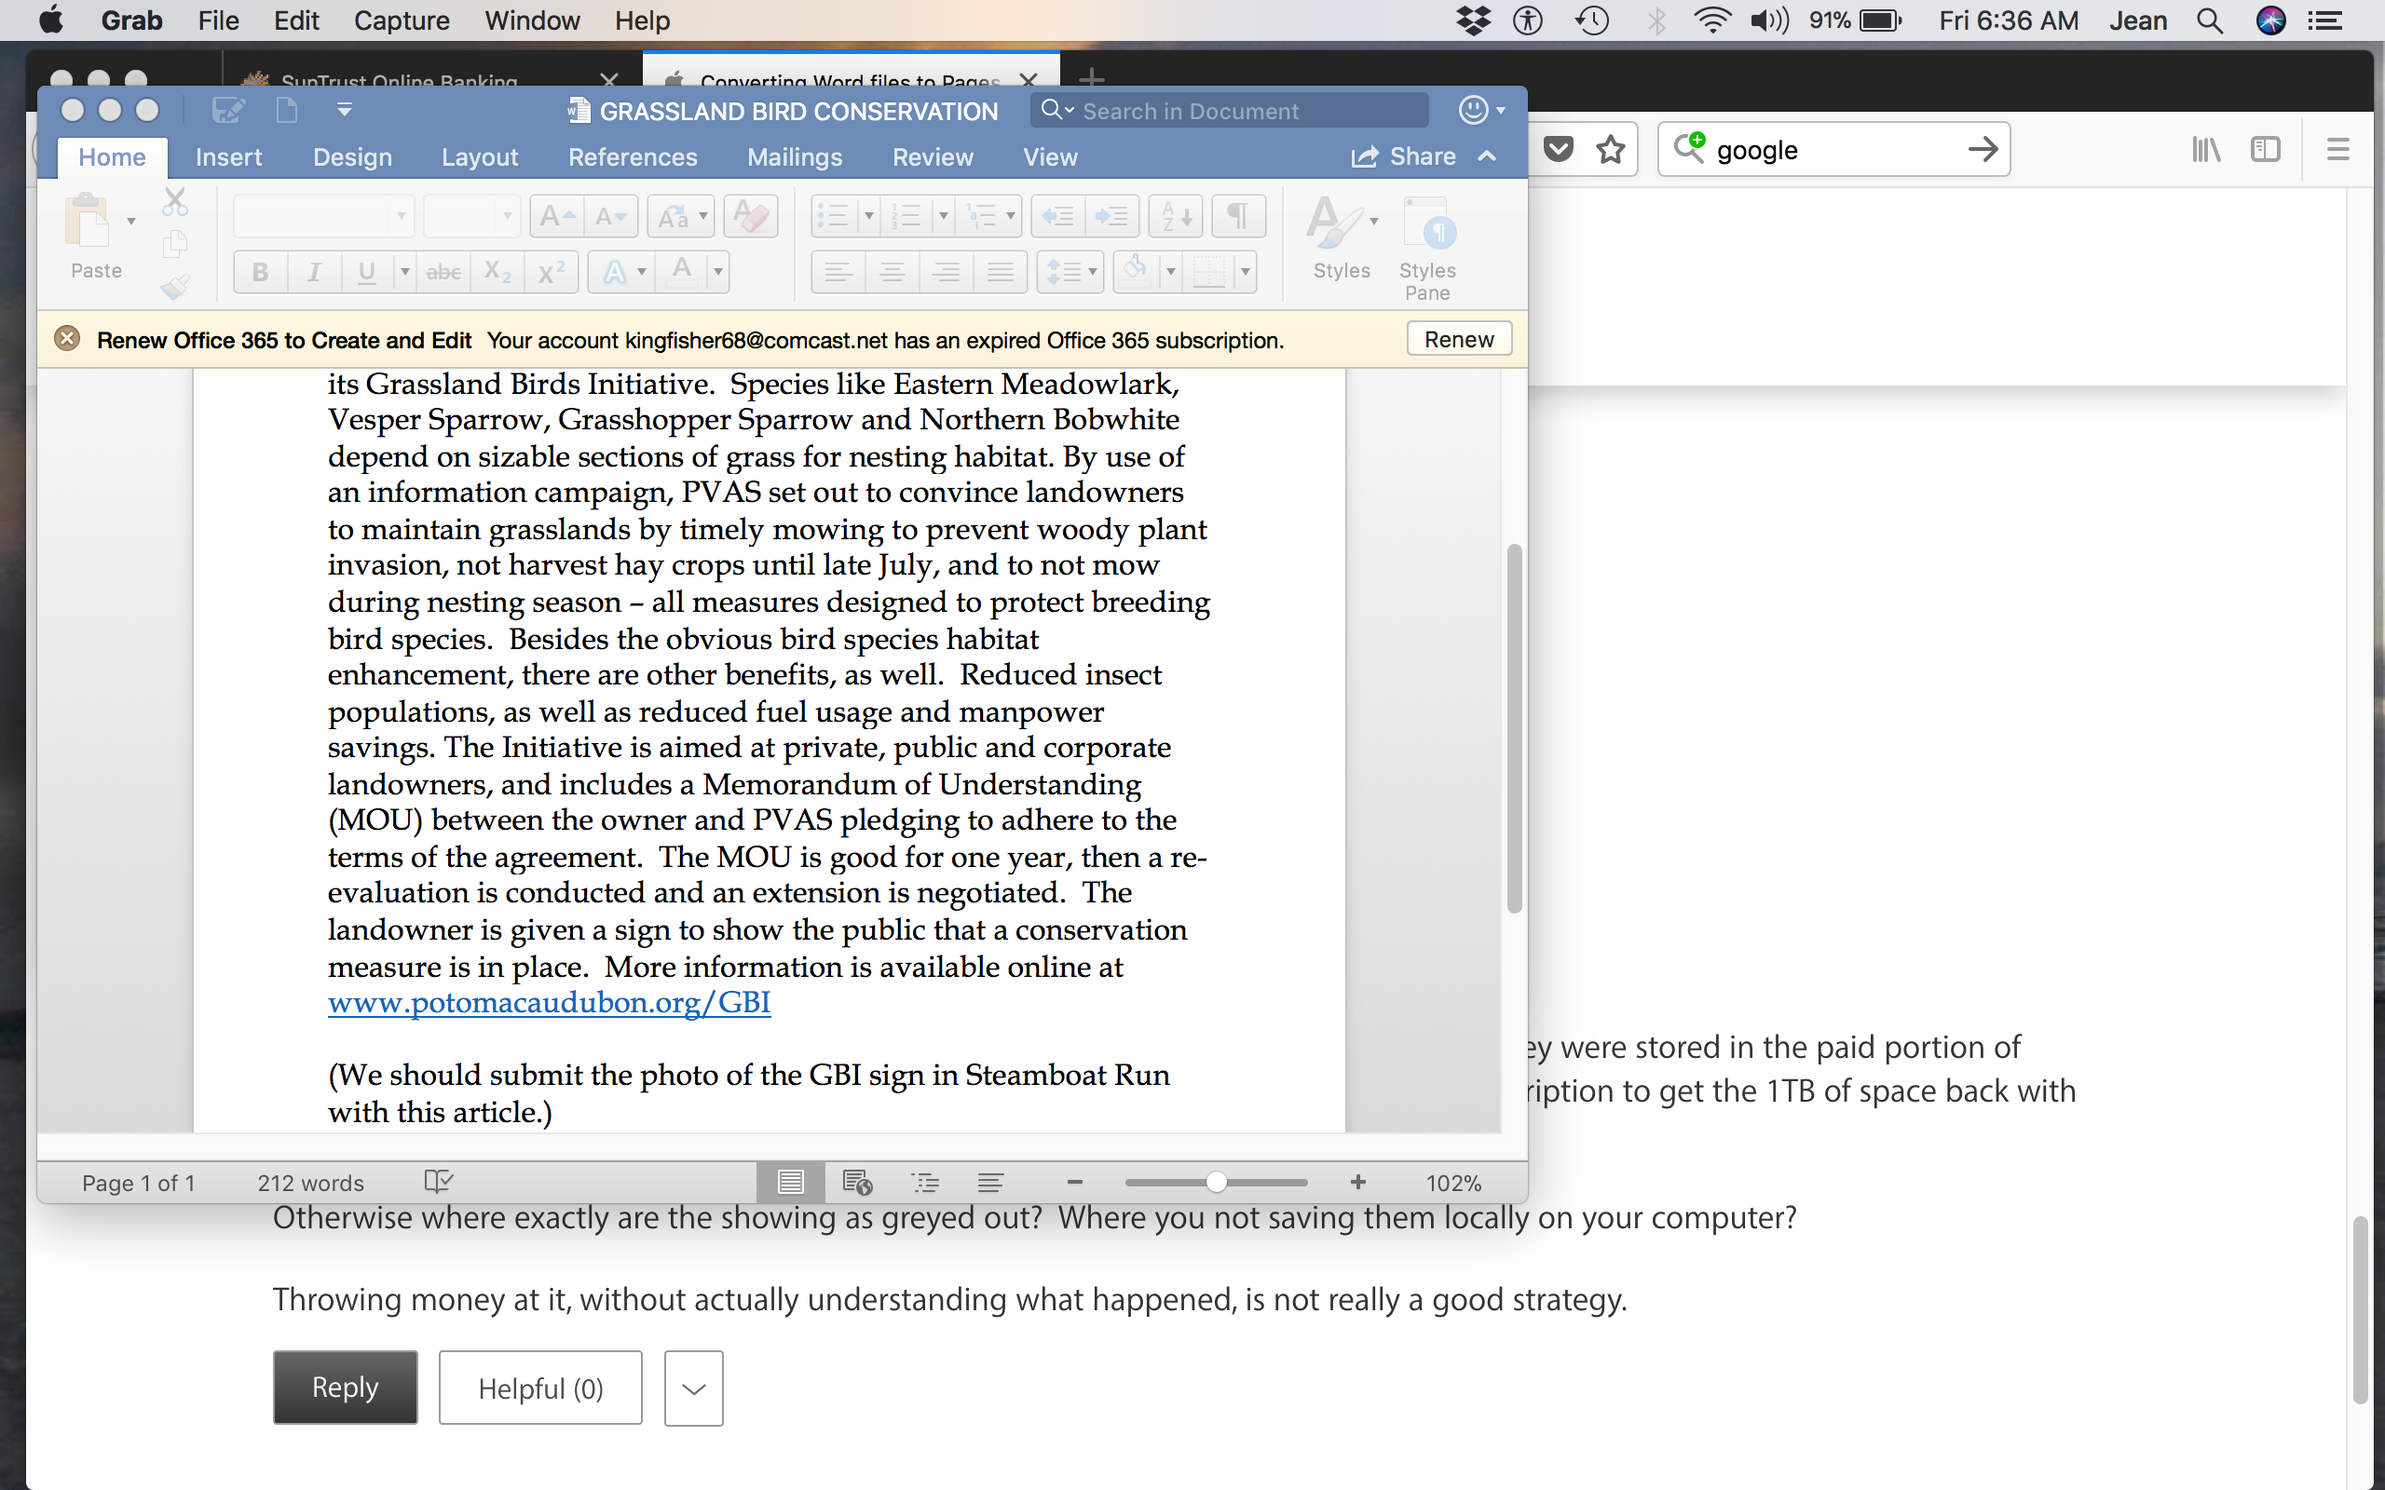Click the zoom slider handle
Viewport: 2385px width, 1490px height.
1216,1182
